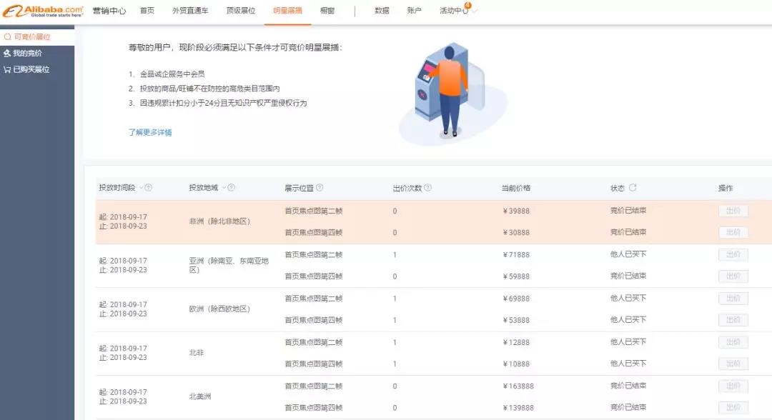Click the shopping cart icon beside 已购买展位
This screenshot has width=772, height=420.
pos(7,70)
